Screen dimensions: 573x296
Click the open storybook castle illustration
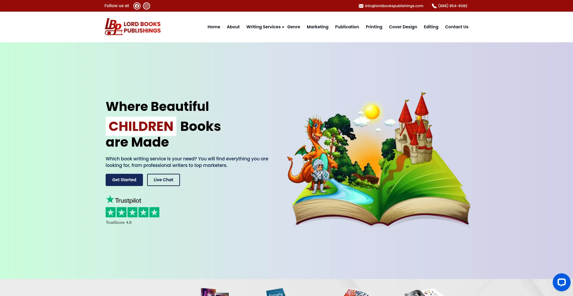pyautogui.click(x=378, y=161)
